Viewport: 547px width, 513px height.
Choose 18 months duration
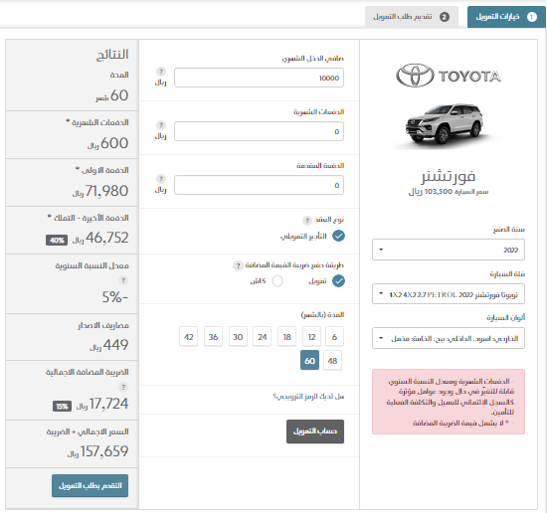click(x=286, y=337)
